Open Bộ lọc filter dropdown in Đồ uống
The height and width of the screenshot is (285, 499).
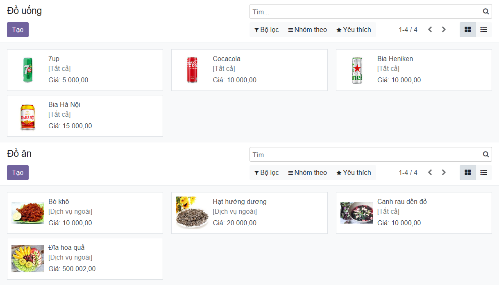[x=266, y=29]
